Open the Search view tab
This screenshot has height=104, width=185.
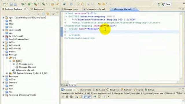138,90
